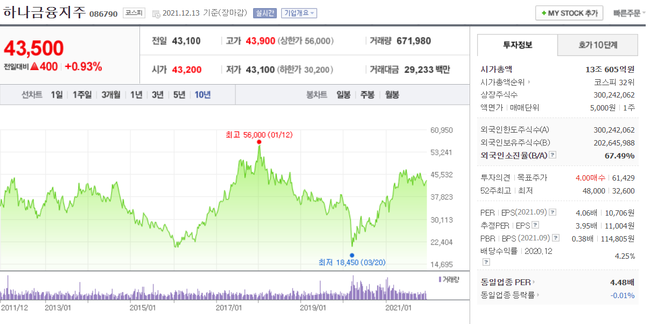
Task: Switch to the 투자정보 tab
Action: [518, 45]
